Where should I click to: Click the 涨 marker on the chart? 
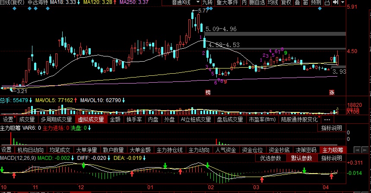tap(332, 93)
